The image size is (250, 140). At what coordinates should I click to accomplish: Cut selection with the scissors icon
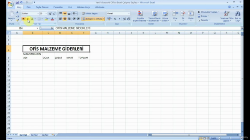click(17, 12)
